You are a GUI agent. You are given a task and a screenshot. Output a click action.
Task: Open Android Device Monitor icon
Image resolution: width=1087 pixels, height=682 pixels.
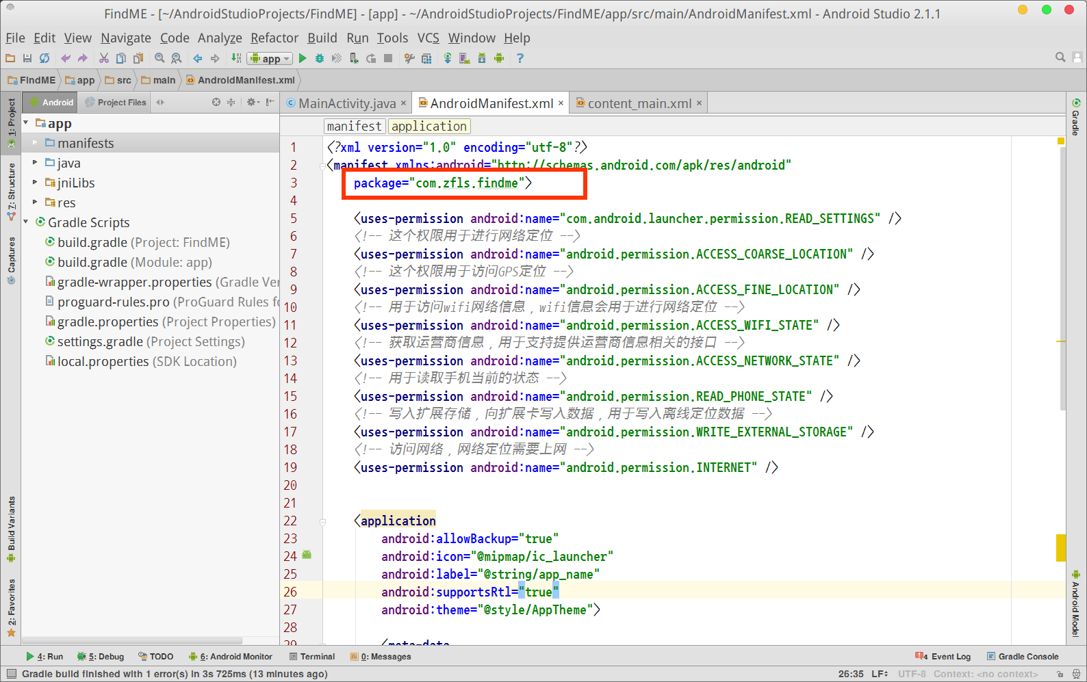[499, 58]
